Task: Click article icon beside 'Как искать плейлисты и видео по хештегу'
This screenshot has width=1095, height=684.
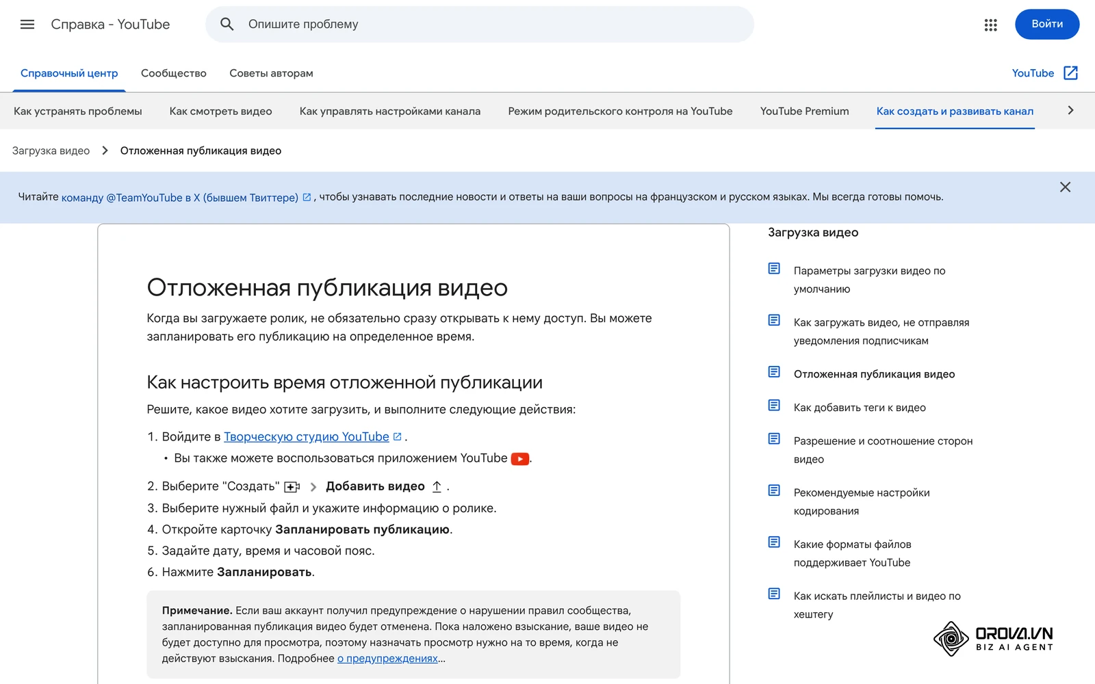Action: (x=774, y=594)
